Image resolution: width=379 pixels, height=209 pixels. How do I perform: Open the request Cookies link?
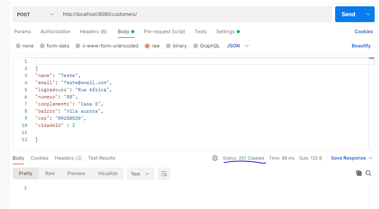pyautogui.click(x=364, y=32)
